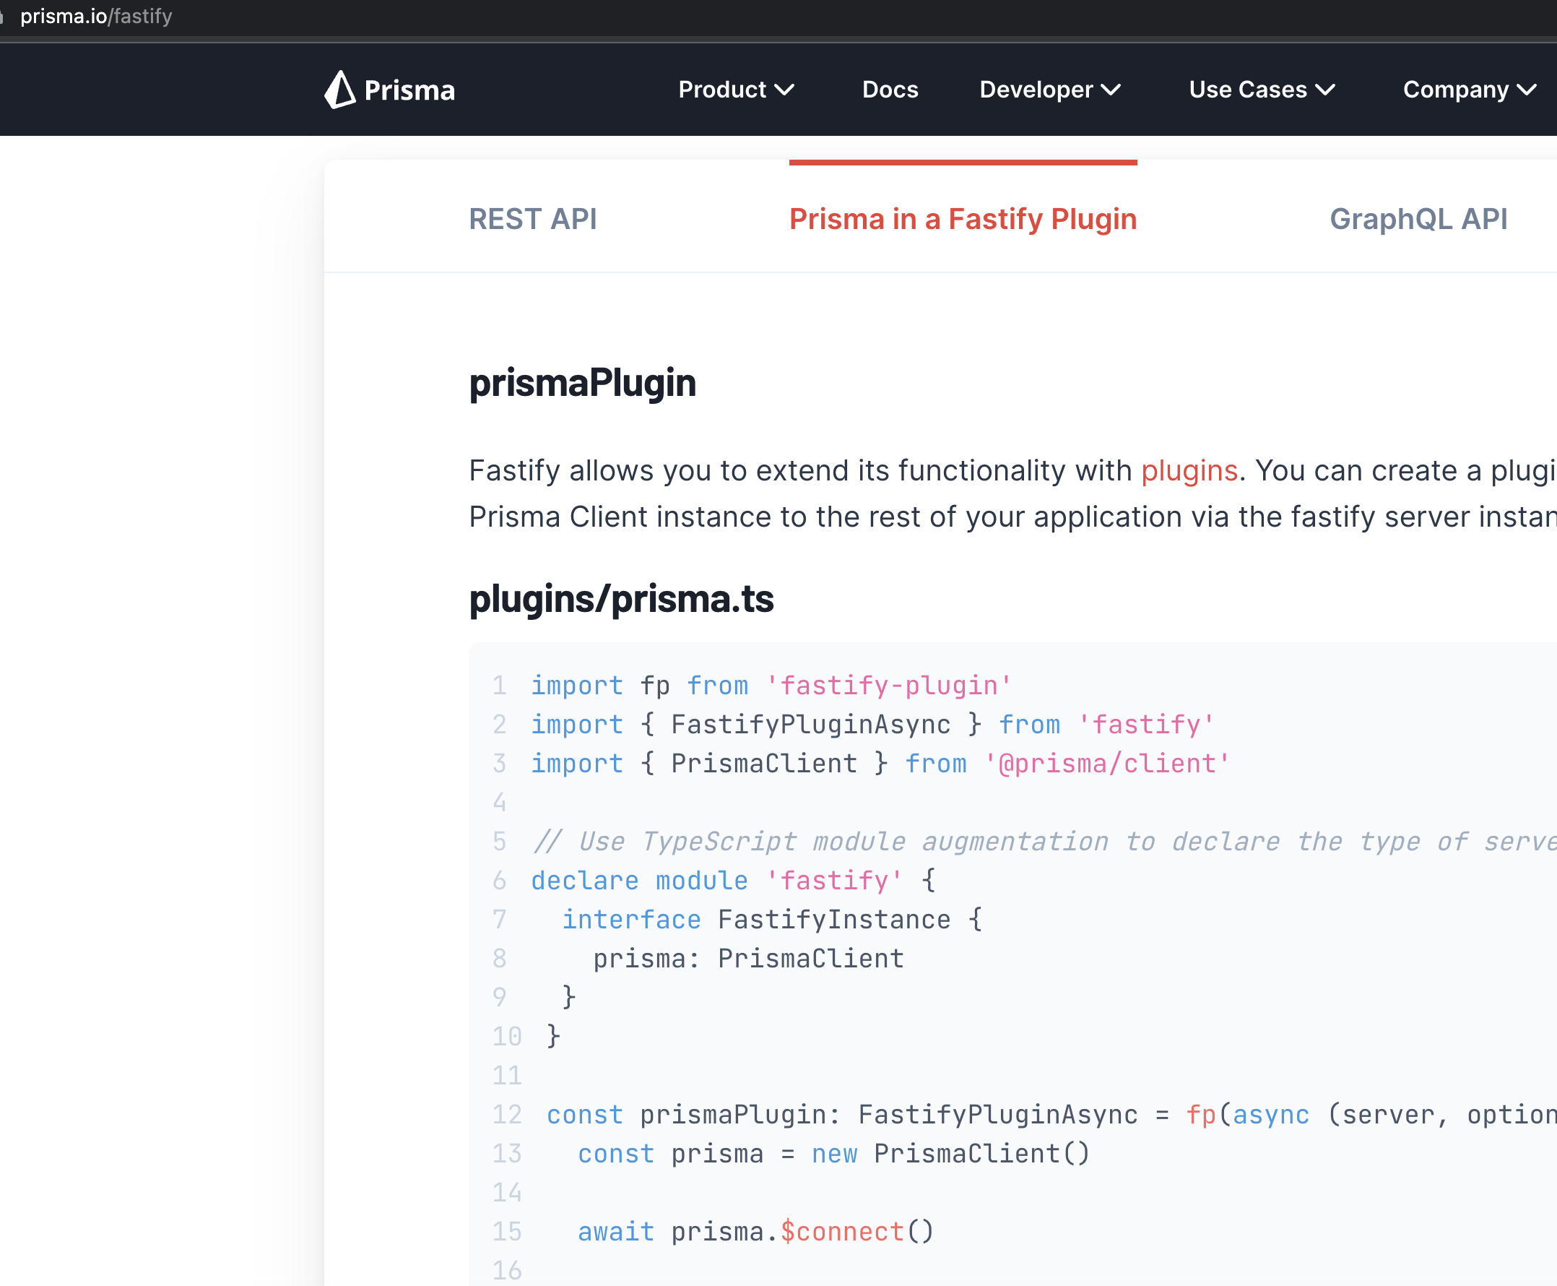The image size is (1557, 1286).
Task: Select the PrismaClient import on line 3
Action: tap(764, 763)
